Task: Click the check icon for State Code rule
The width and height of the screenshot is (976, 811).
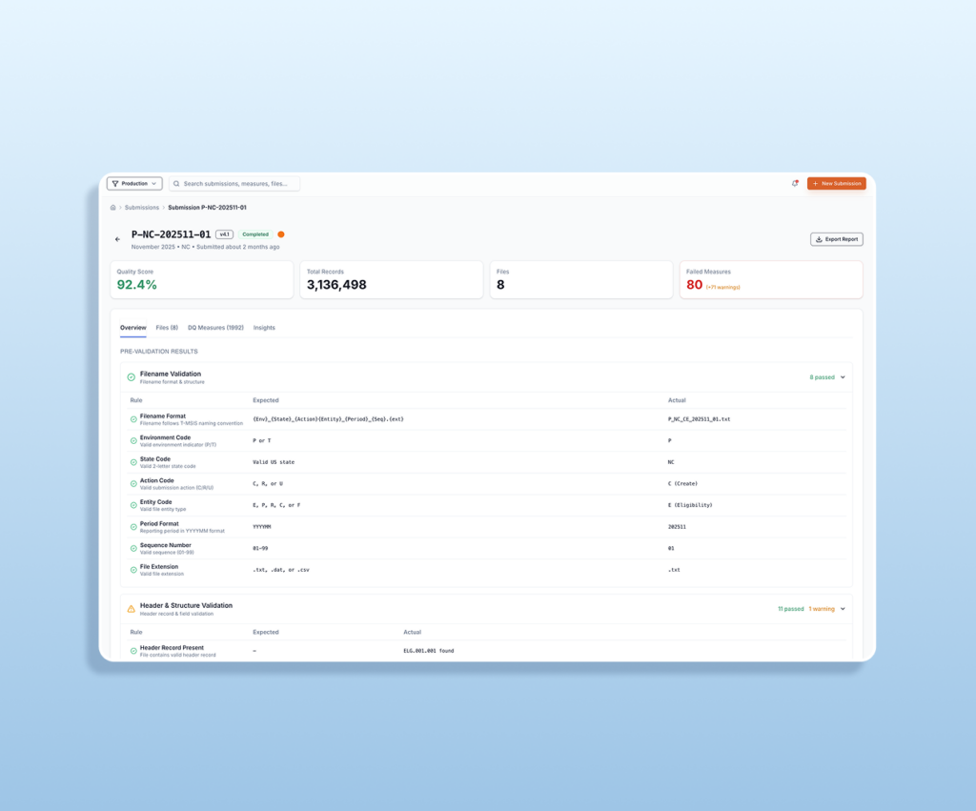Action: [133, 462]
